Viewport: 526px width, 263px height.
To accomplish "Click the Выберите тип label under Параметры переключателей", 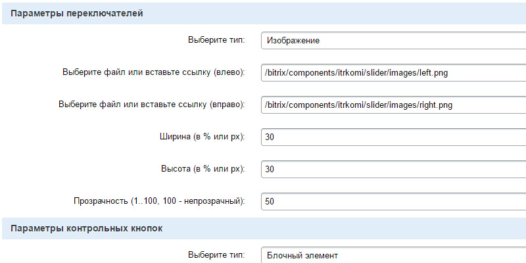I will (216, 40).
